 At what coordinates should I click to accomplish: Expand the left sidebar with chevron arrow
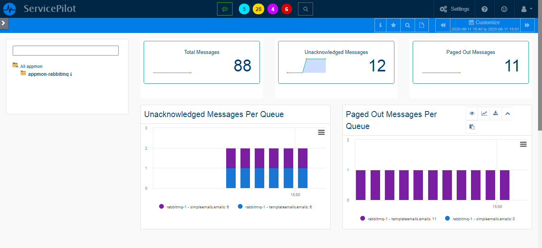click(x=4, y=23)
